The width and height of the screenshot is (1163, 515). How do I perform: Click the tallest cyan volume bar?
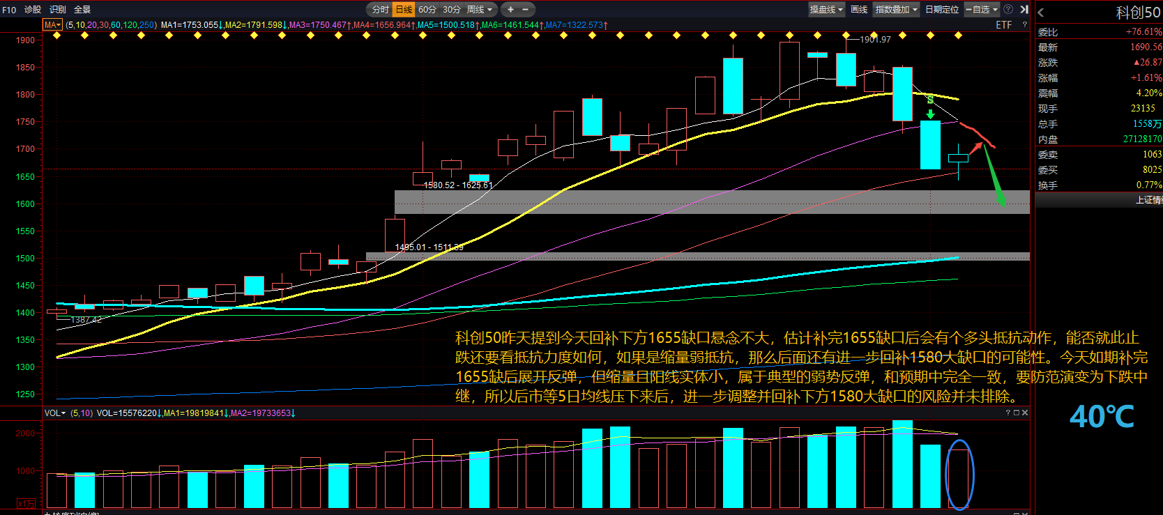click(902, 464)
